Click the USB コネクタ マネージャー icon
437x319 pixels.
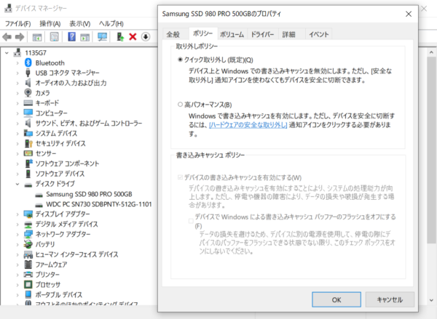[x=28, y=73]
